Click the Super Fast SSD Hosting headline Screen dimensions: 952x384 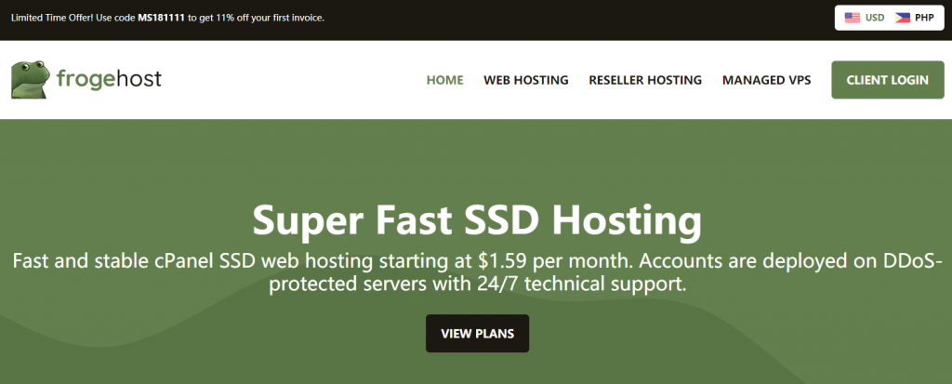click(x=477, y=220)
